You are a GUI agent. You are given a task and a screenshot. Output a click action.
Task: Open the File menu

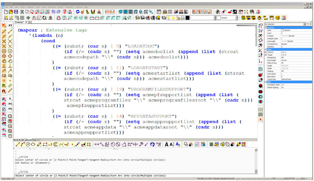(6, 7)
